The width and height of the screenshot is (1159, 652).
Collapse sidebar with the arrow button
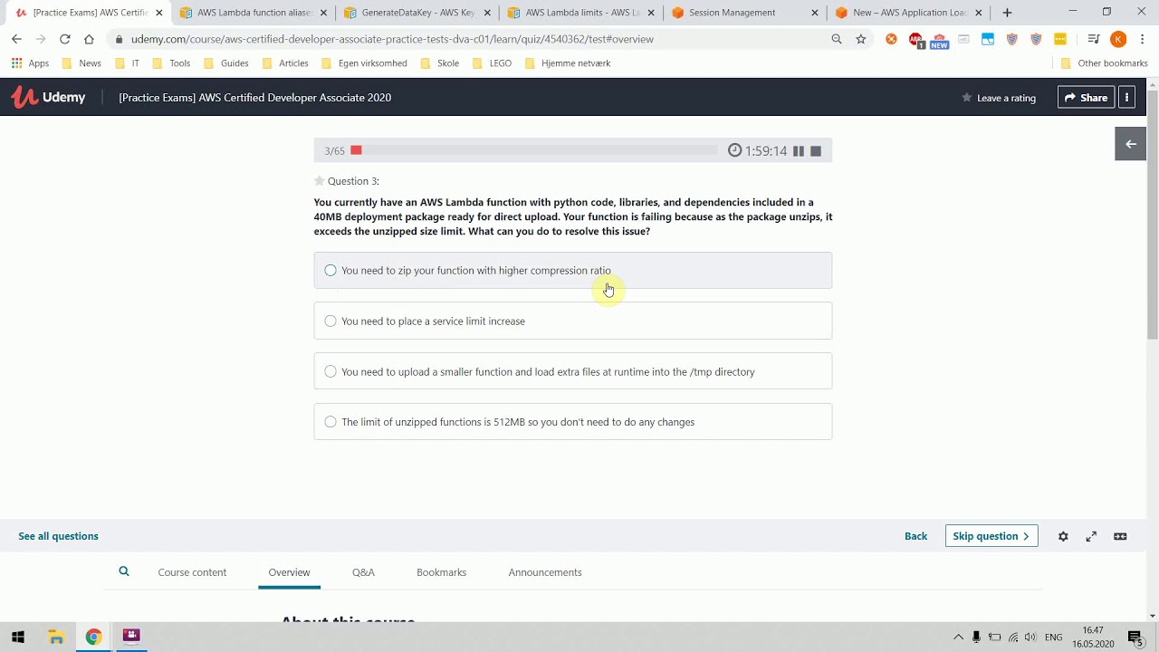coord(1131,144)
